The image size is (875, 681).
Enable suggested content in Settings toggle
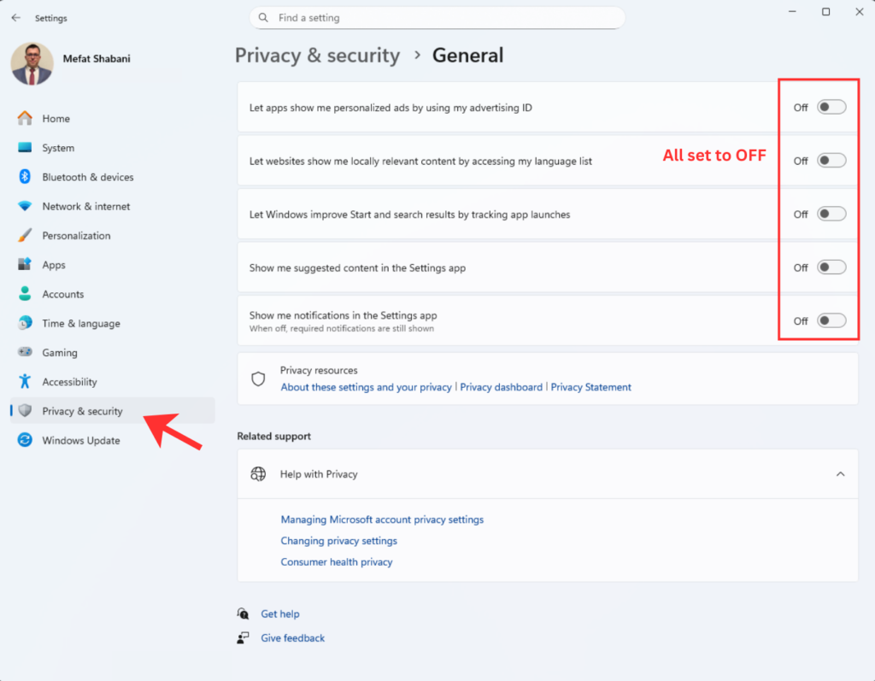831,267
